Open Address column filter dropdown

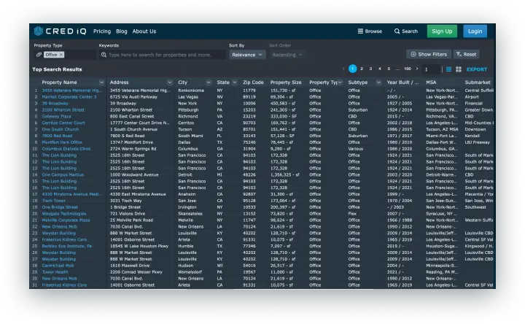(x=170, y=82)
